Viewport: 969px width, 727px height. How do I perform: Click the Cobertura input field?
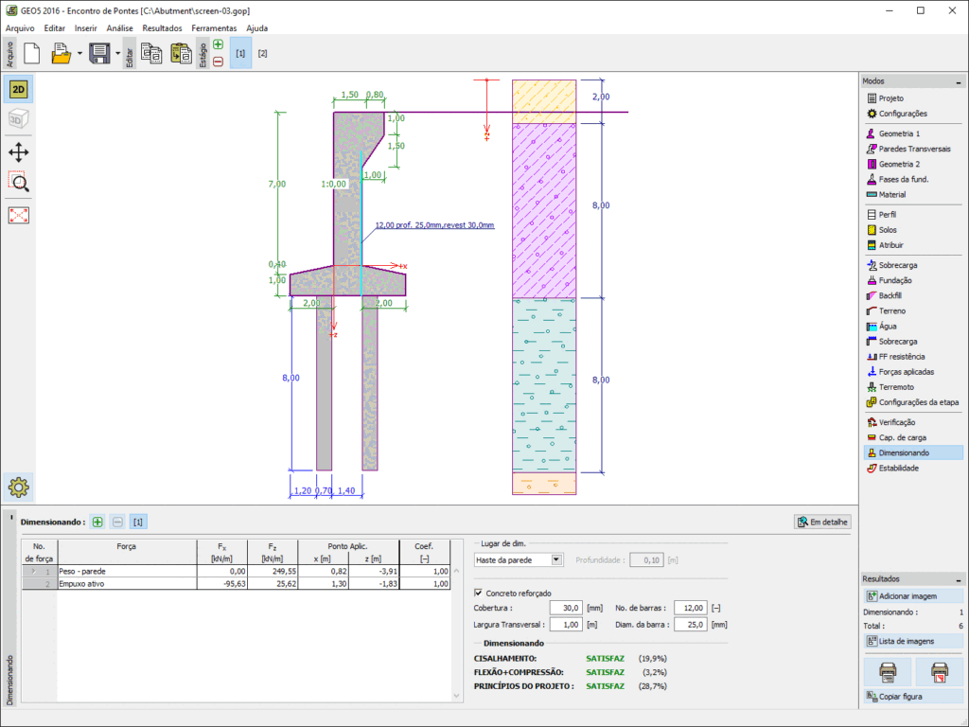(566, 608)
